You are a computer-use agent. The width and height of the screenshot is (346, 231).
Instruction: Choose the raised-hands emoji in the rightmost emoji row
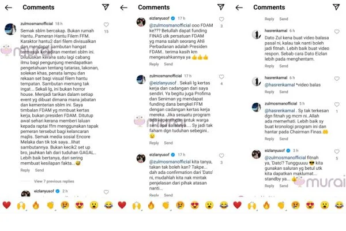251,205
